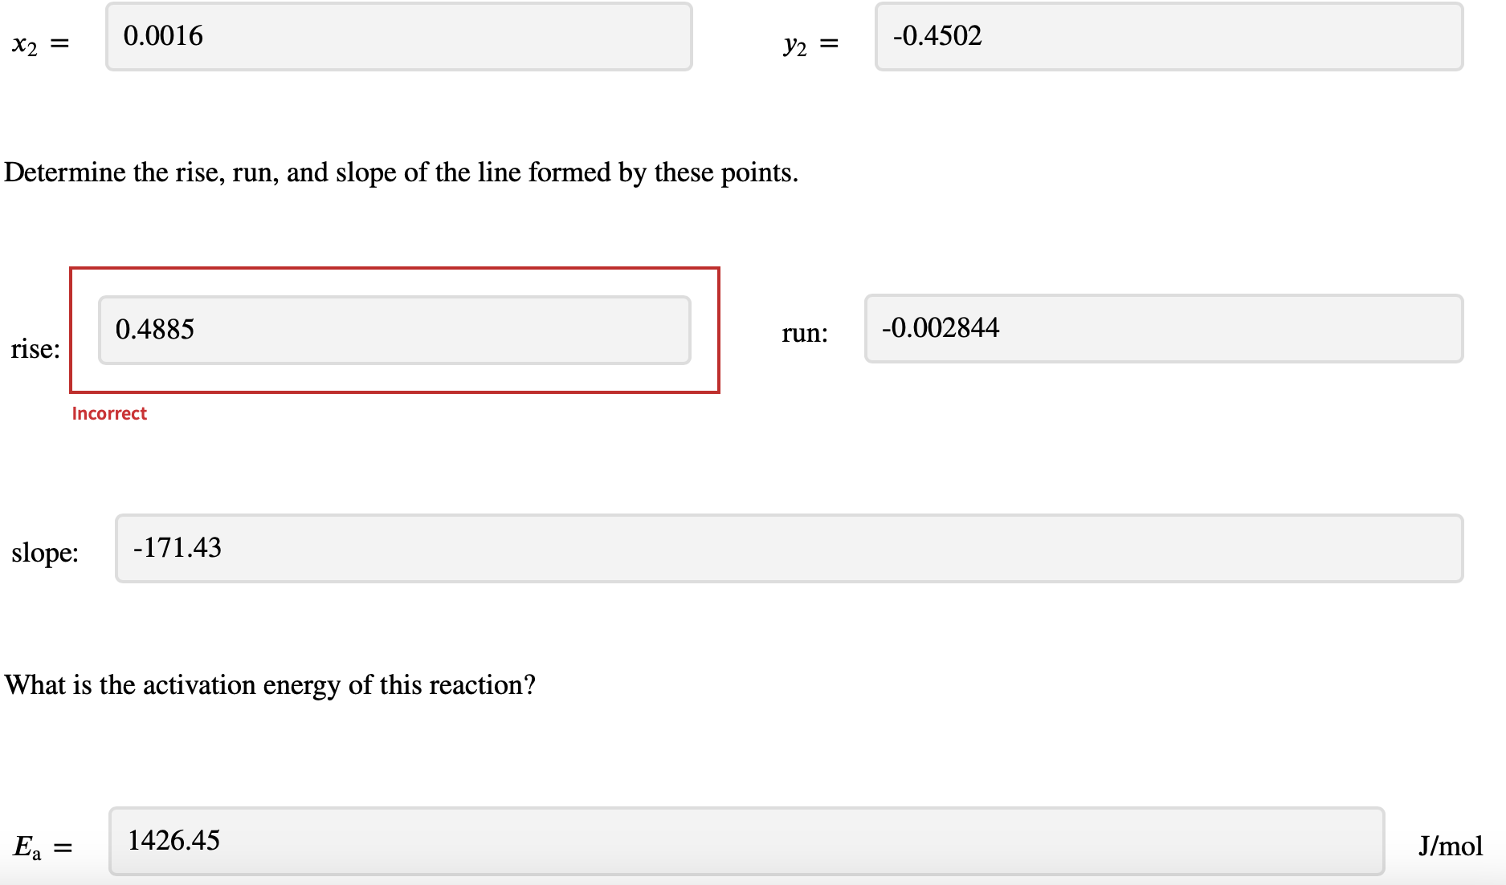Click the rise: label text
The width and height of the screenshot is (1506, 885).
[35, 348]
